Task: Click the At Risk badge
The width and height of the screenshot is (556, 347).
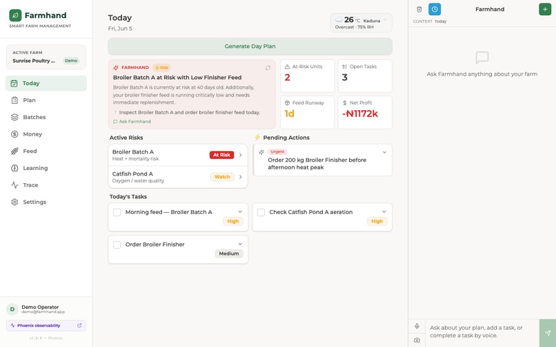Action: (x=221, y=155)
